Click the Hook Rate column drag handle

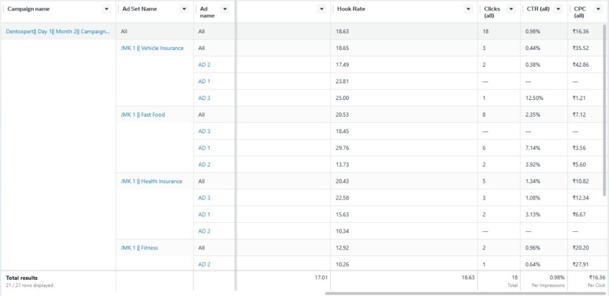click(x=333, y=9)
